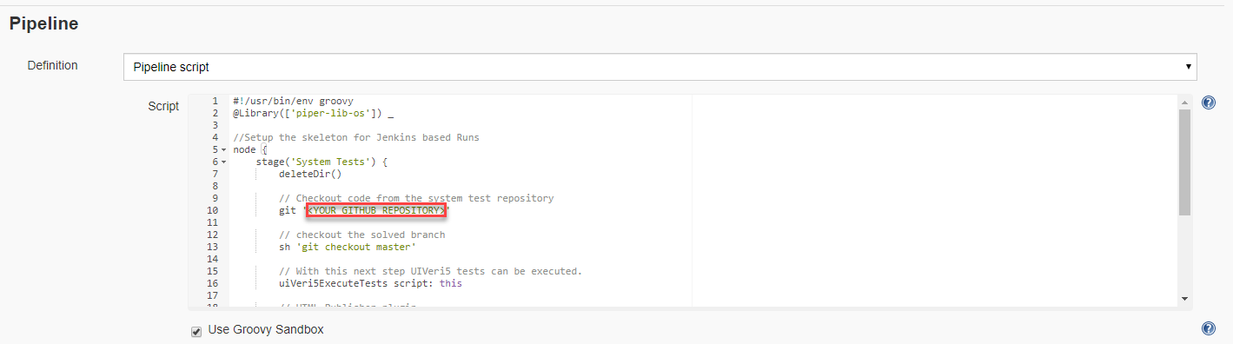This screenshot has height=344, width=1233.
Task: Click the comment 'Setup the skeleton for Jenkins based Runs'
Action: tap(355, 137)
